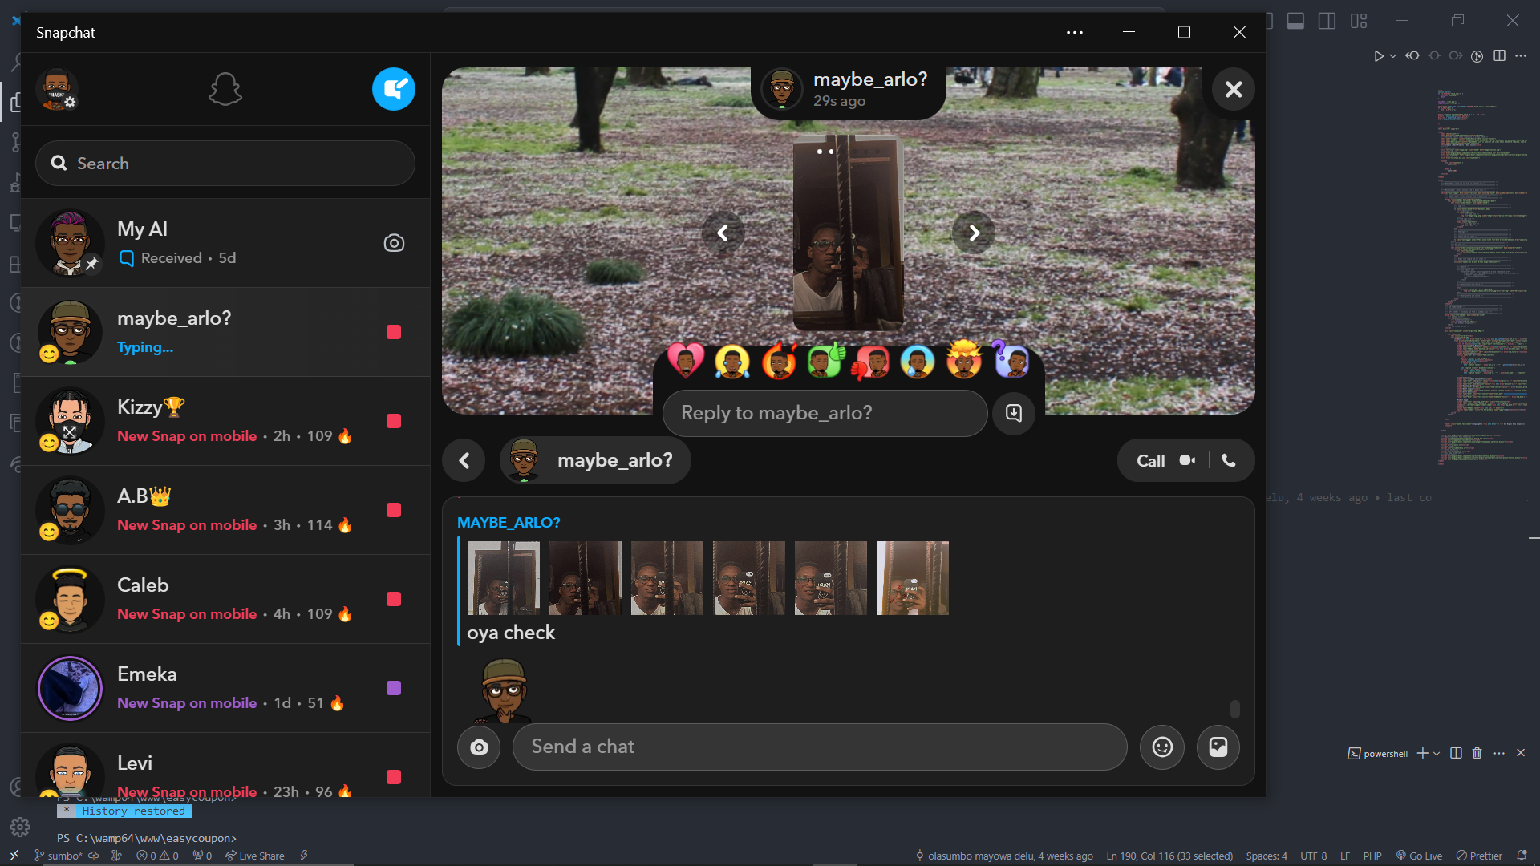Open A.B's new snap conversation
The width and height of the screenshot is (1540, 866).
coord(225,510)
